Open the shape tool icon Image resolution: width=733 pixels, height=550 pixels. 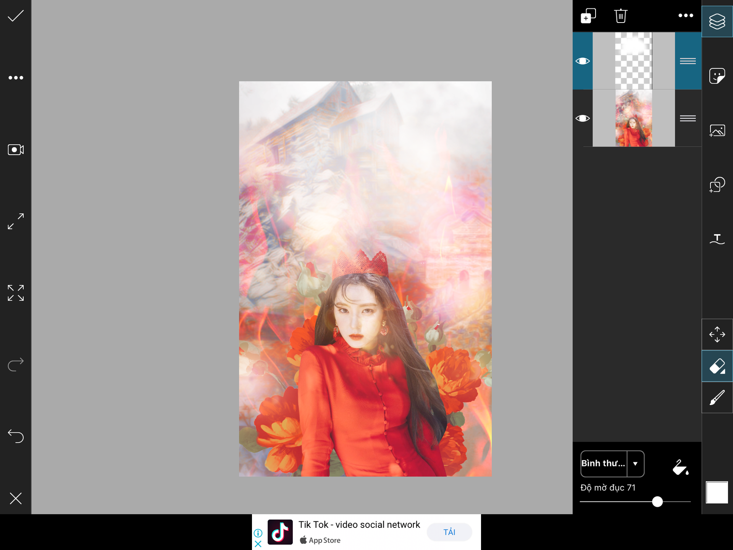(717, 185)
